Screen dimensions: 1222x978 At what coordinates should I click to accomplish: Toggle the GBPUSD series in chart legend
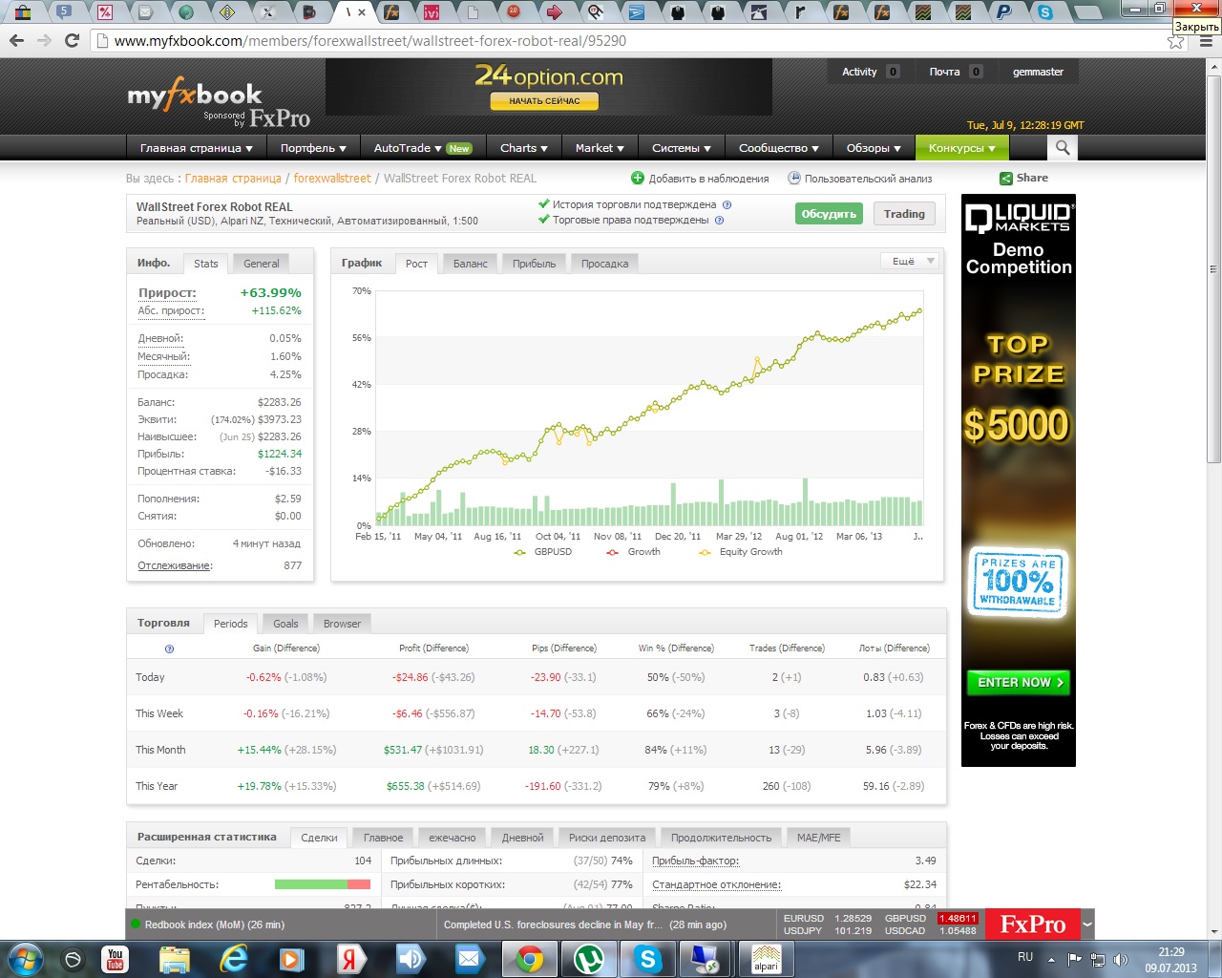(542, 552)
